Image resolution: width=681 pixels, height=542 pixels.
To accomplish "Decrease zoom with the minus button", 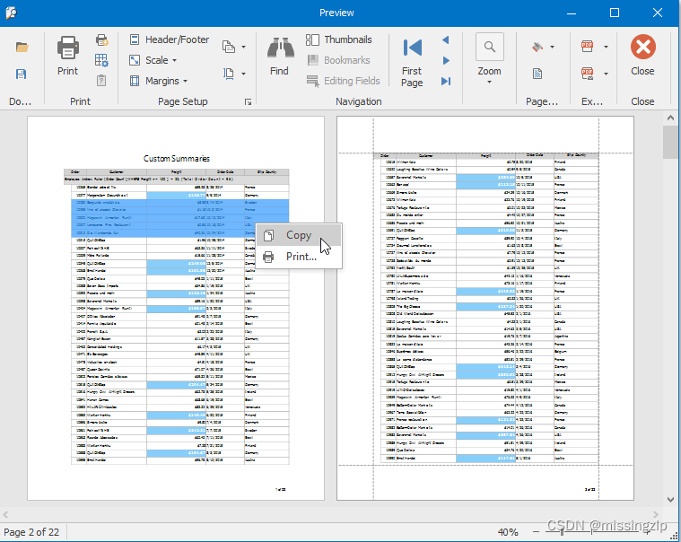I will tap(537, 532).
